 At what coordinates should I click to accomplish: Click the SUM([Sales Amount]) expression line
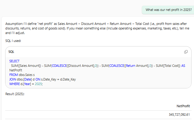tap(98, 66)
